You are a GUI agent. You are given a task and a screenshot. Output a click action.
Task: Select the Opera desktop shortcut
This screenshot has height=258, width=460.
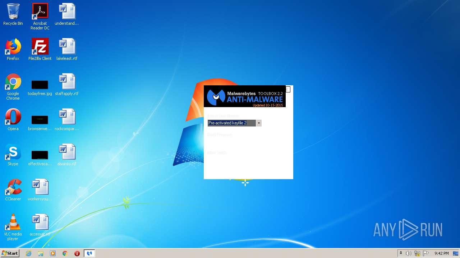(13, 120)
